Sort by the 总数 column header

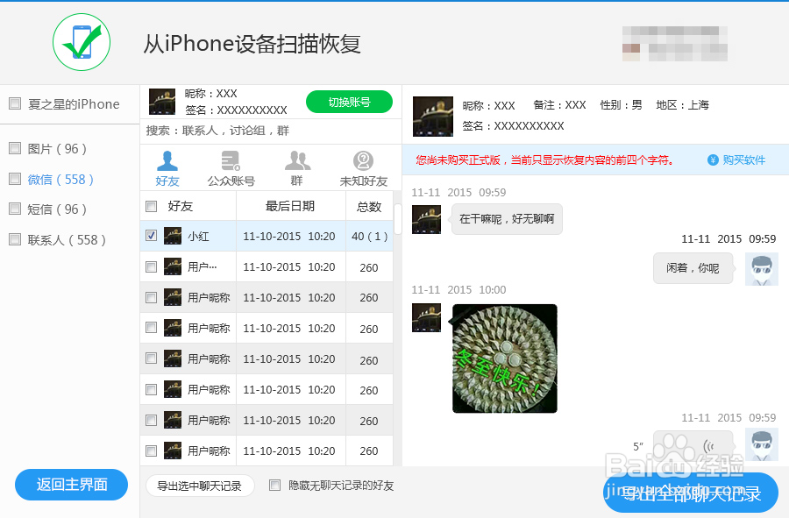(x=369, y=206)
